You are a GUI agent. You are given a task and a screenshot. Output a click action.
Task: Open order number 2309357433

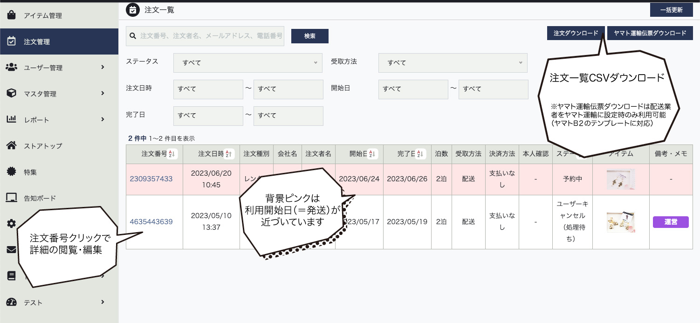tap(151, 179)
